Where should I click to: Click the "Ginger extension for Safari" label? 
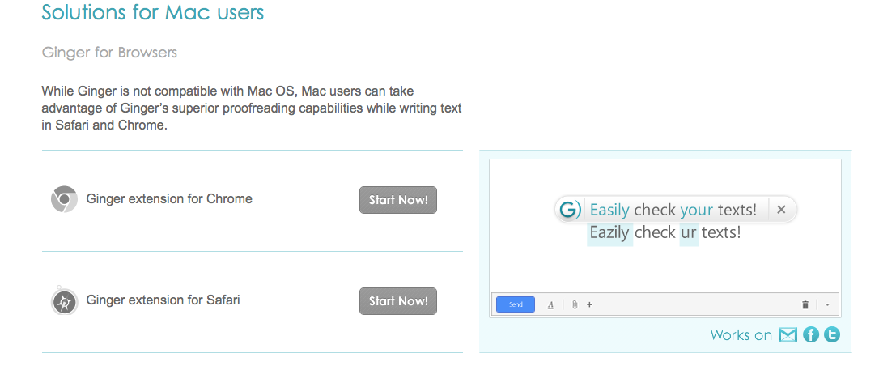coord(163,300)
